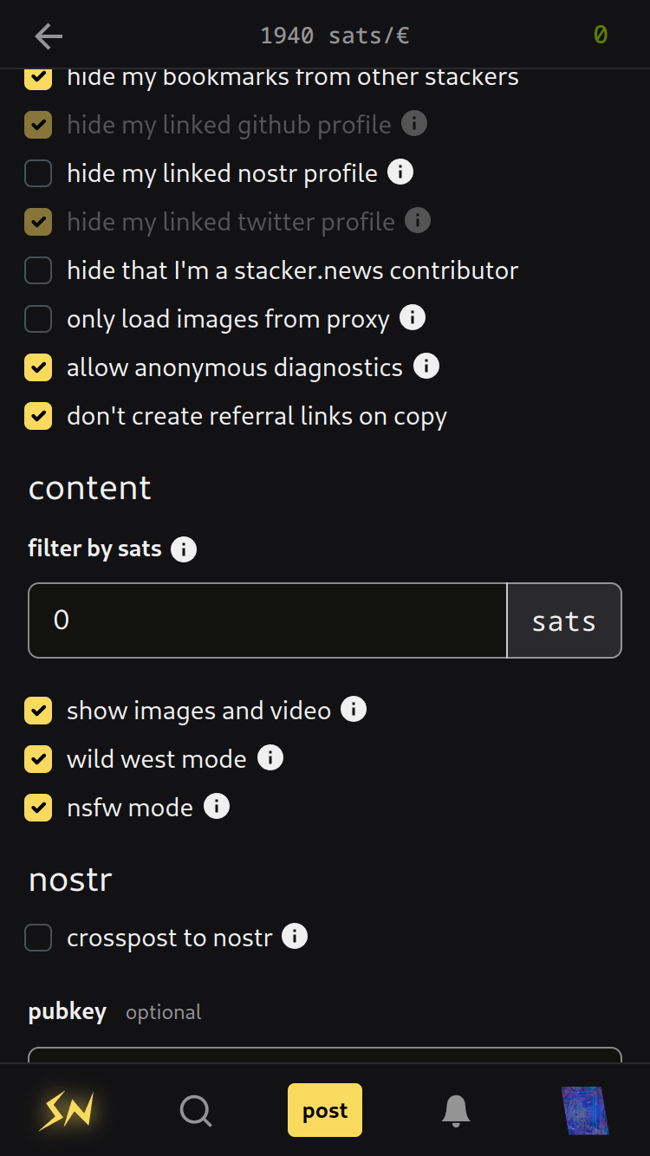Viewport: 650px width, 1156px height.
Task: Toggle only load images from proxy
Action: 38,319
